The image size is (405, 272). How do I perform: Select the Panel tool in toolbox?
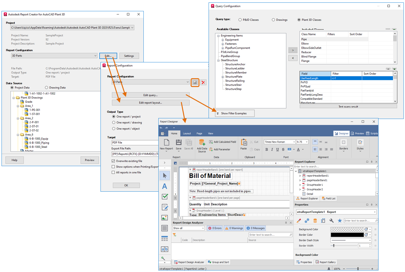165,228
